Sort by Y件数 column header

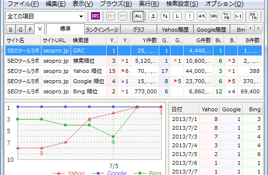(x=145, y=40)
